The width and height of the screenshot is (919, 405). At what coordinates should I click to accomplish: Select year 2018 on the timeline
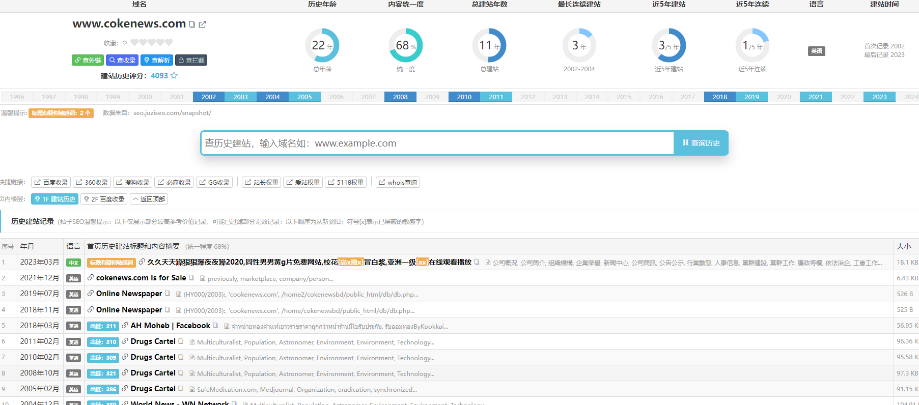click(x=720, y=97)
